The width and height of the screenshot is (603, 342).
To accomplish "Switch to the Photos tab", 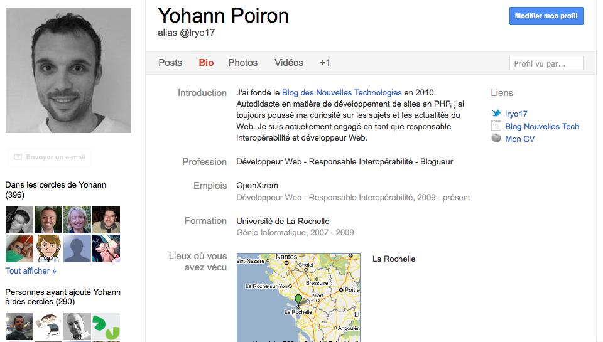I will point(242,63).
